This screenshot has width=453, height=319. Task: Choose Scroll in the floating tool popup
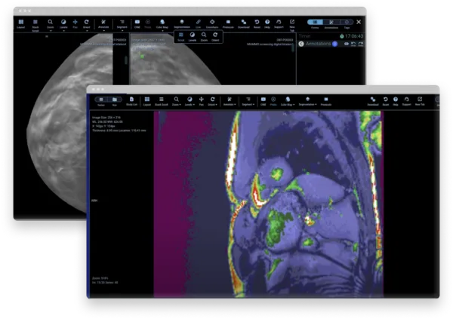tap(181, 37)
